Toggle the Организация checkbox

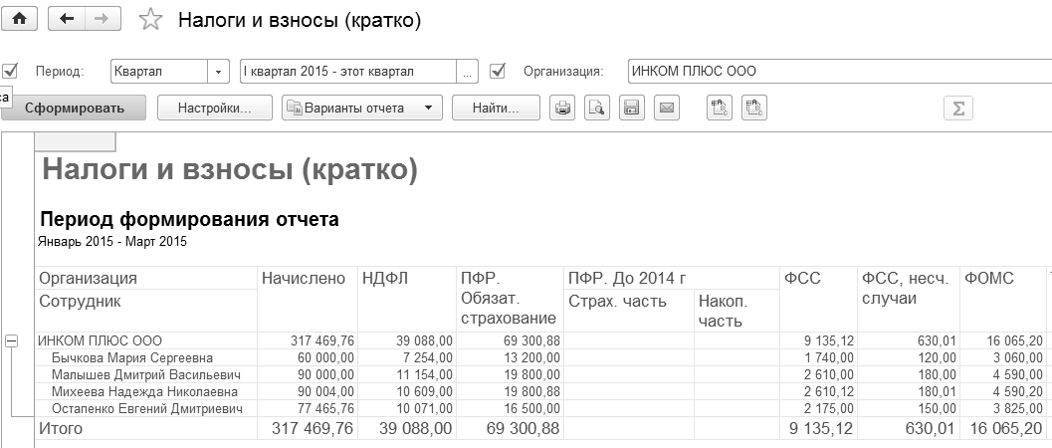(x=498, y=71)
